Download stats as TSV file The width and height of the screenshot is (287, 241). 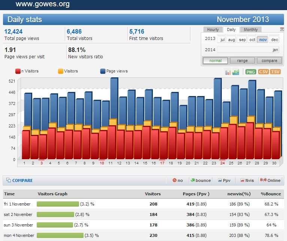(275, 72)
